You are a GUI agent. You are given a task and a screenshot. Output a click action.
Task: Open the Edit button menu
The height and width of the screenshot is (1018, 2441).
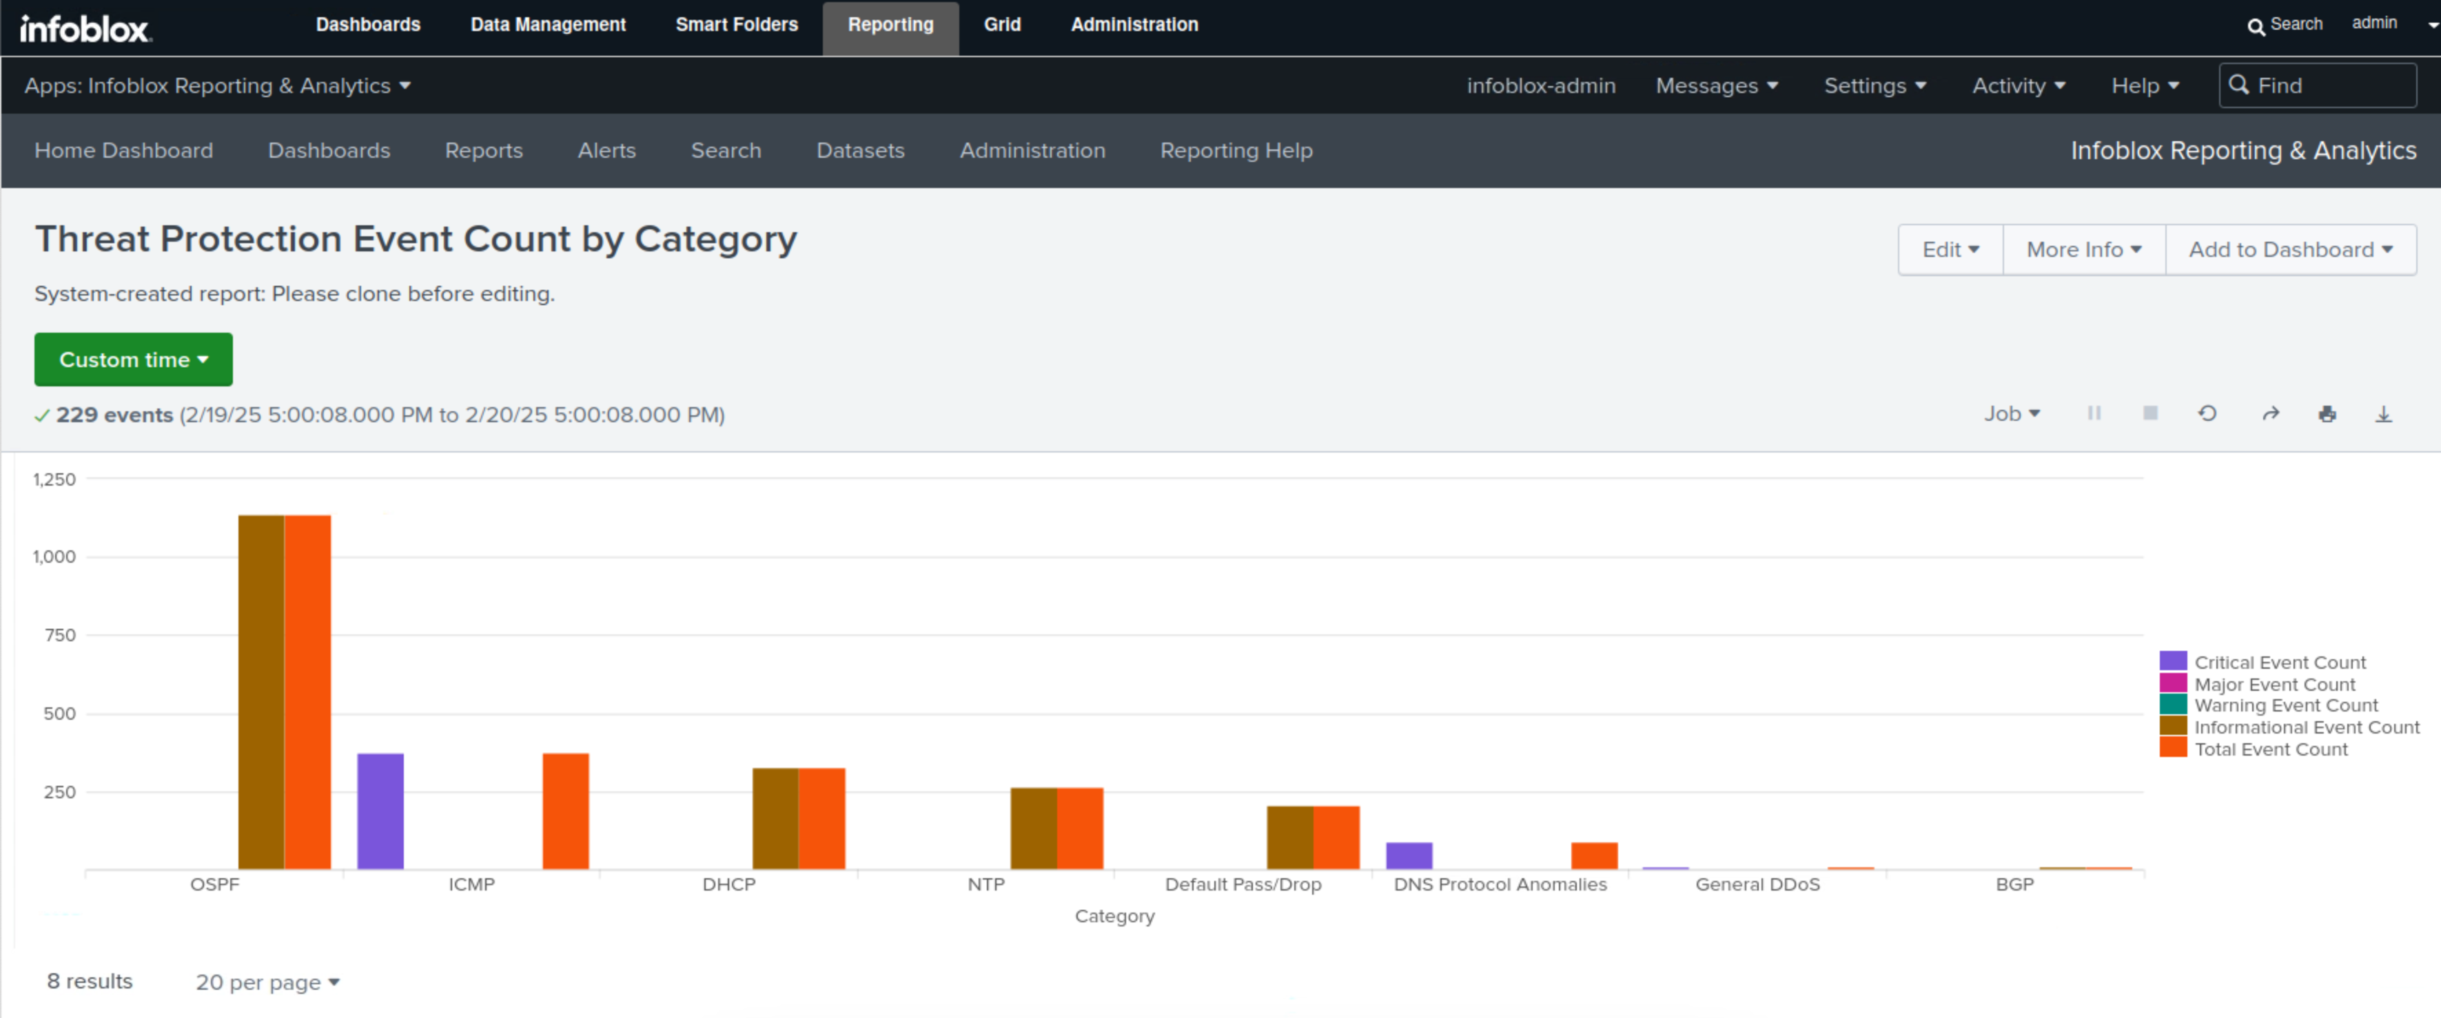(1950, 250)
